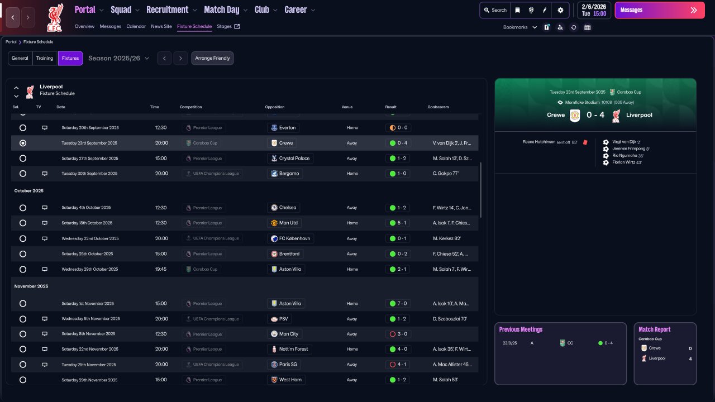Click the double chevron on the Messages button
Image resolution: width=715 pixels, height=402 pixels.
click(694, 10)
